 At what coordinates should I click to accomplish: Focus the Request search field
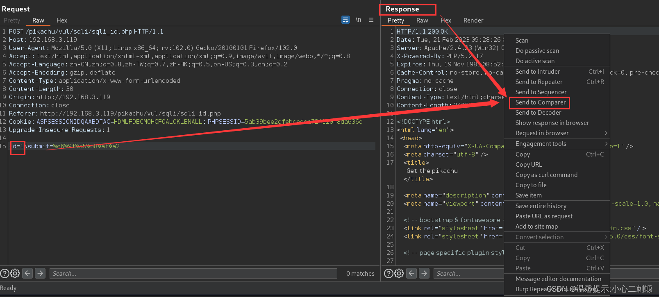[193, 273]
